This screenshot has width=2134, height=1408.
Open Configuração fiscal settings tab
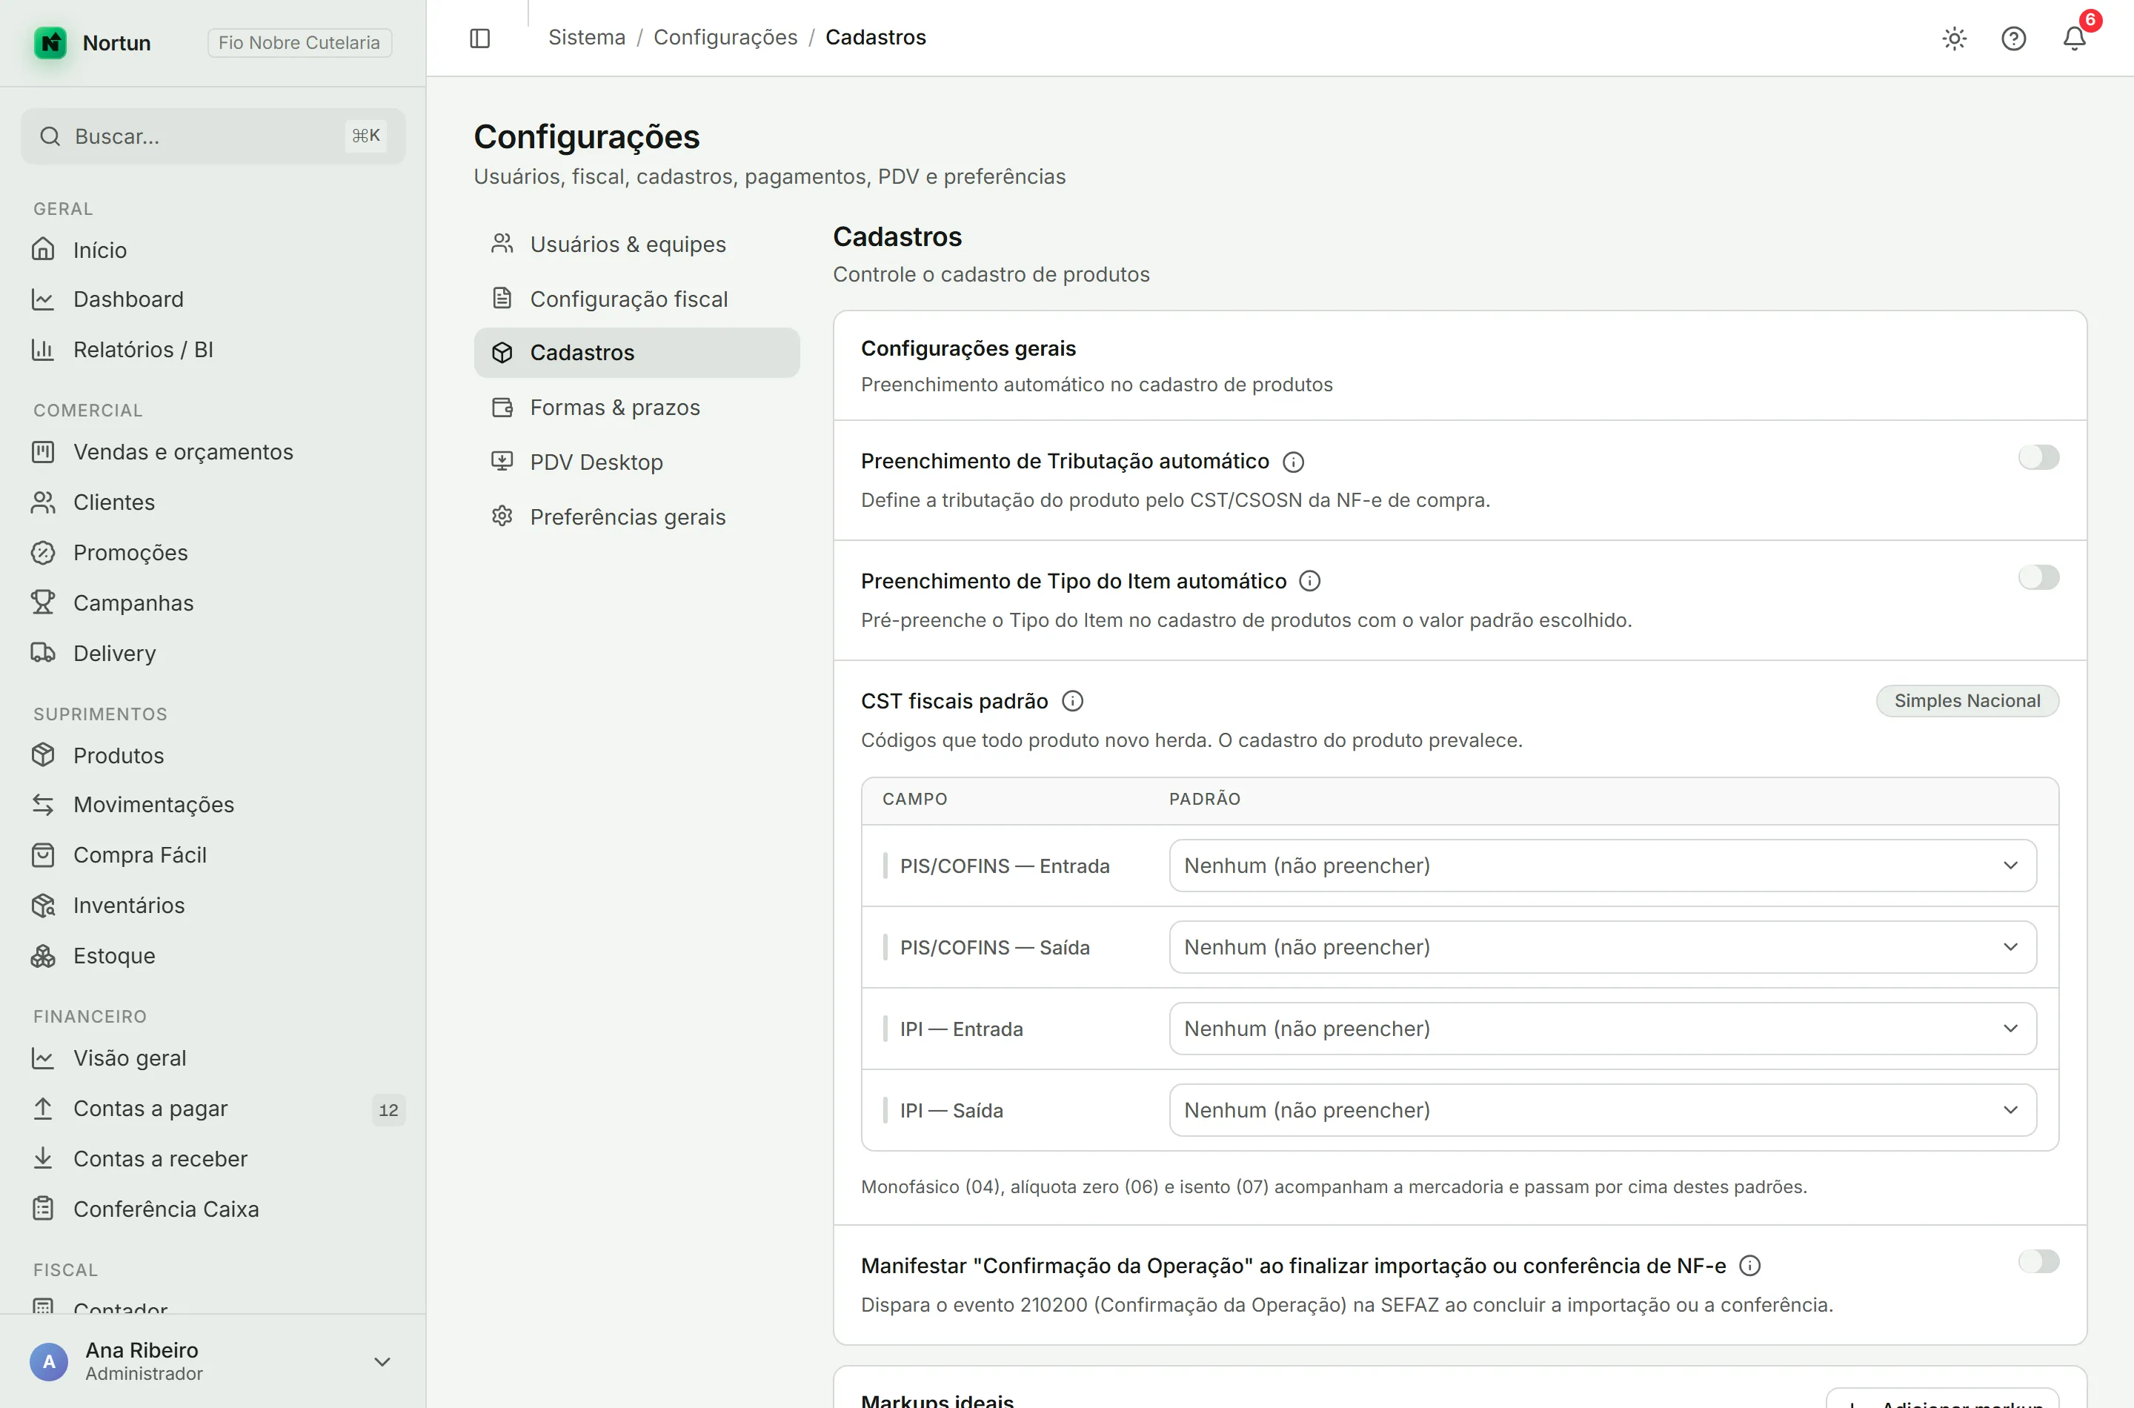click(x=636, y=299)
